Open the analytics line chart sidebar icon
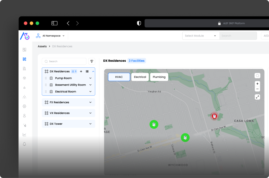Viewport: 269px width, 178px height. point(25,135)
